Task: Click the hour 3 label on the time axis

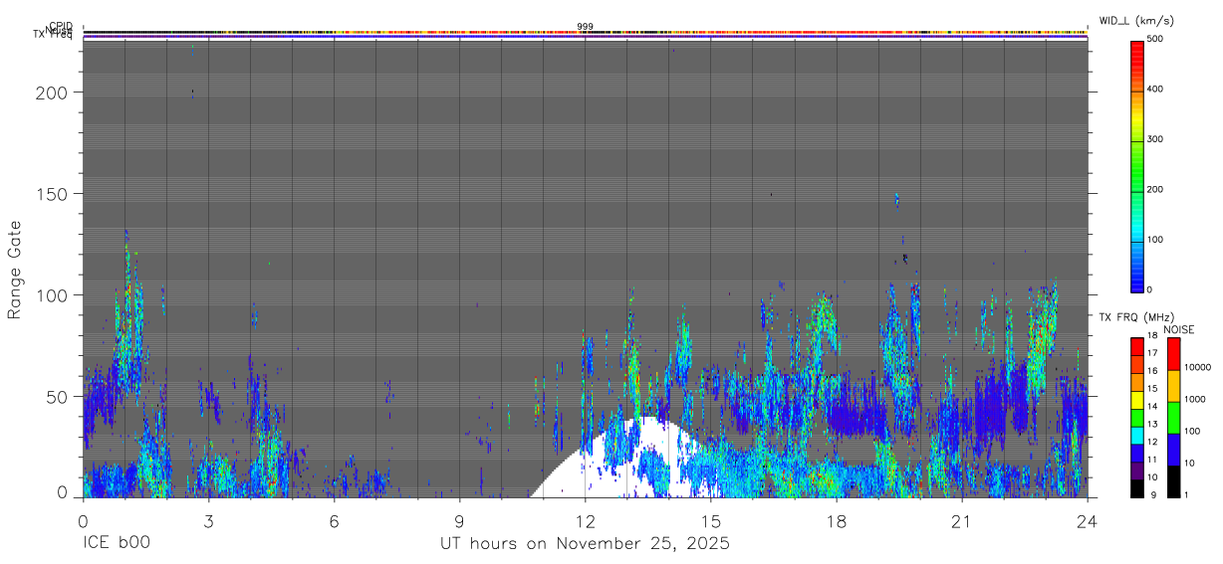Action: click(x=208, y=522)
